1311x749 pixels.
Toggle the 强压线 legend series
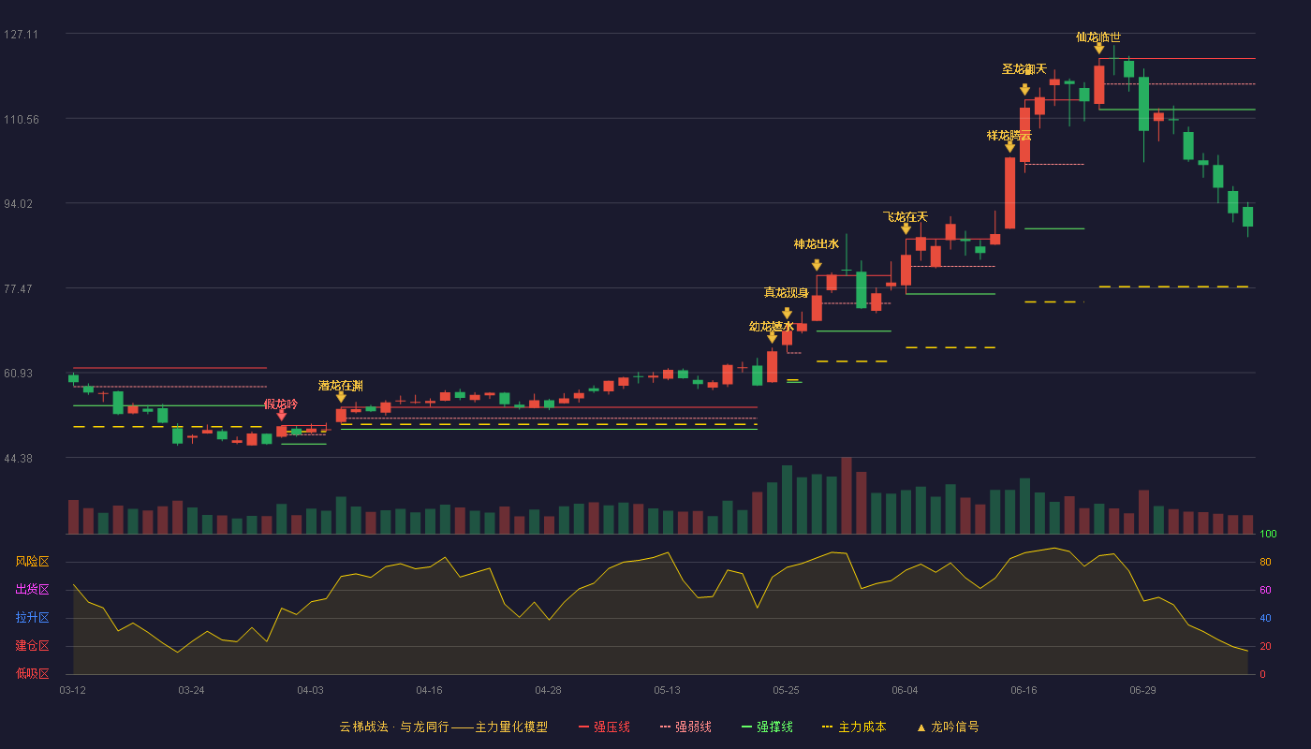[x=604, y=727]
